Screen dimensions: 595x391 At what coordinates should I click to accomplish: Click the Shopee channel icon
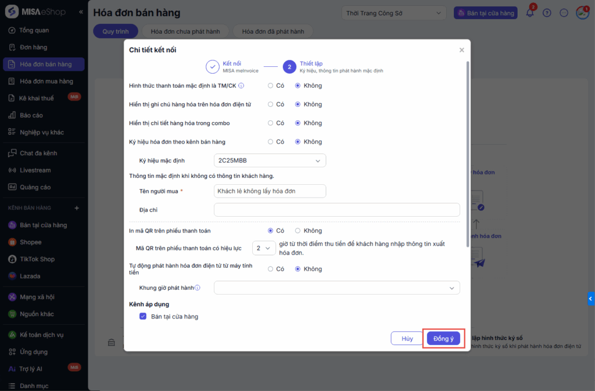pos(12,242)
